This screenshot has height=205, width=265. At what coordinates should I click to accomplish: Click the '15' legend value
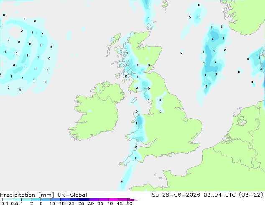(x=62, y=203)
